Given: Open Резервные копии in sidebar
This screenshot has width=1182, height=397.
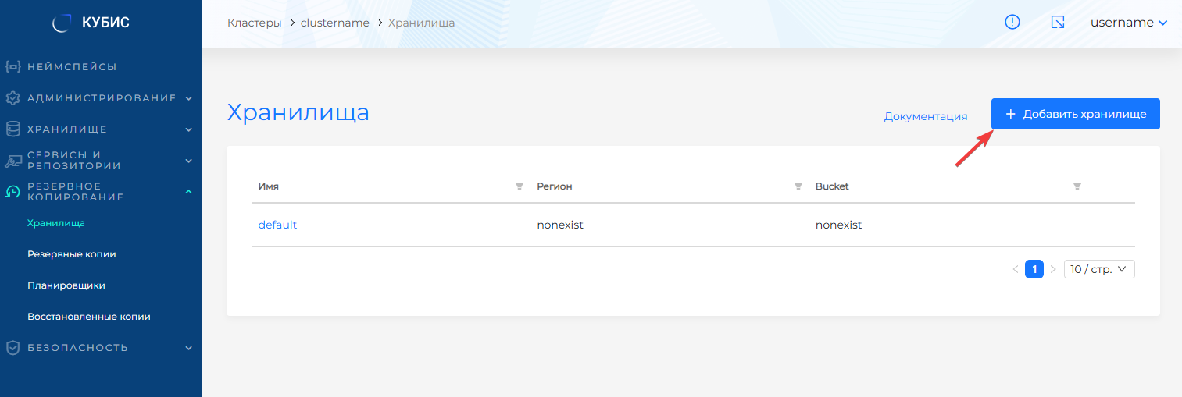Looking at the screenshot, I should pyautogui.click(x=71, y=254).
